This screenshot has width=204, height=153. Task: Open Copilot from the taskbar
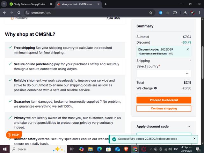pyautogui.click(x=82, y=149)
